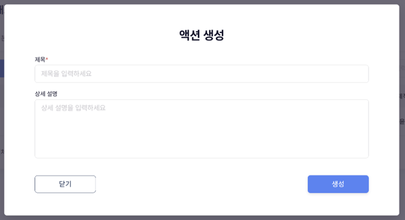Image resolution: width=405 pixels, height=220 pixels.
Task: Click the 상세 설명을 입력하세요 placeholder text
Action: tap(73, 108)
